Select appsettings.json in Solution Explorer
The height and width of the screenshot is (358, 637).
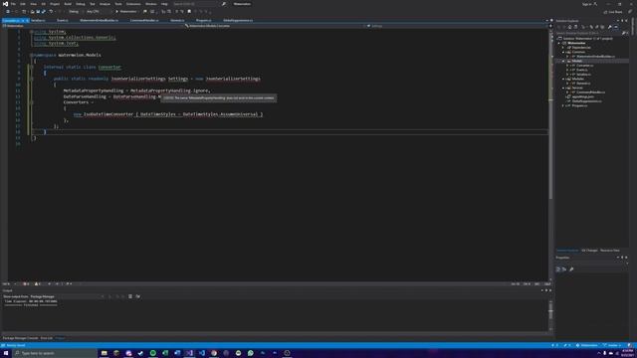point(583,96)
